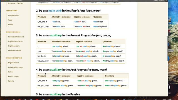
Task: Go to the Games sidebar link
Action: click(11, 72)
